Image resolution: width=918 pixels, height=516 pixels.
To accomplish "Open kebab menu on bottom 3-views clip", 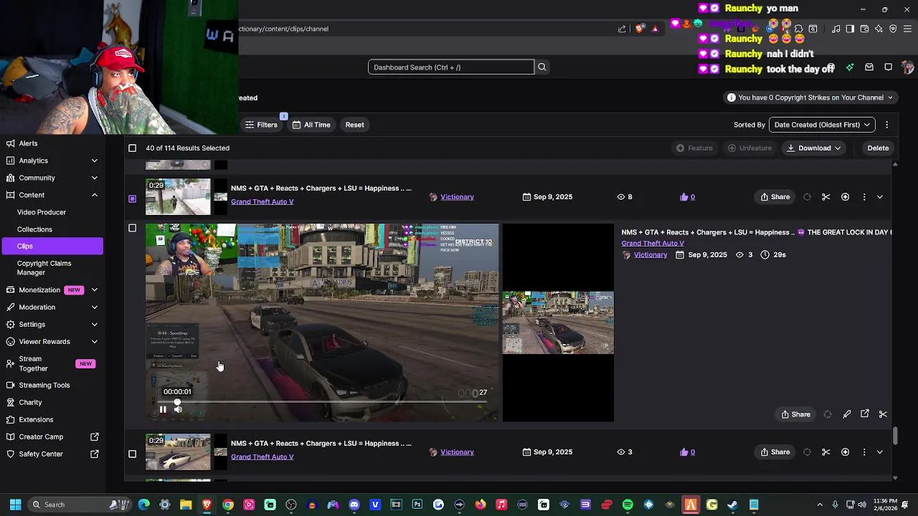I will tap(863, 452).
